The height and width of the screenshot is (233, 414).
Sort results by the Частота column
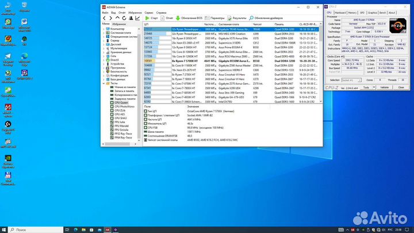[210, 24]
